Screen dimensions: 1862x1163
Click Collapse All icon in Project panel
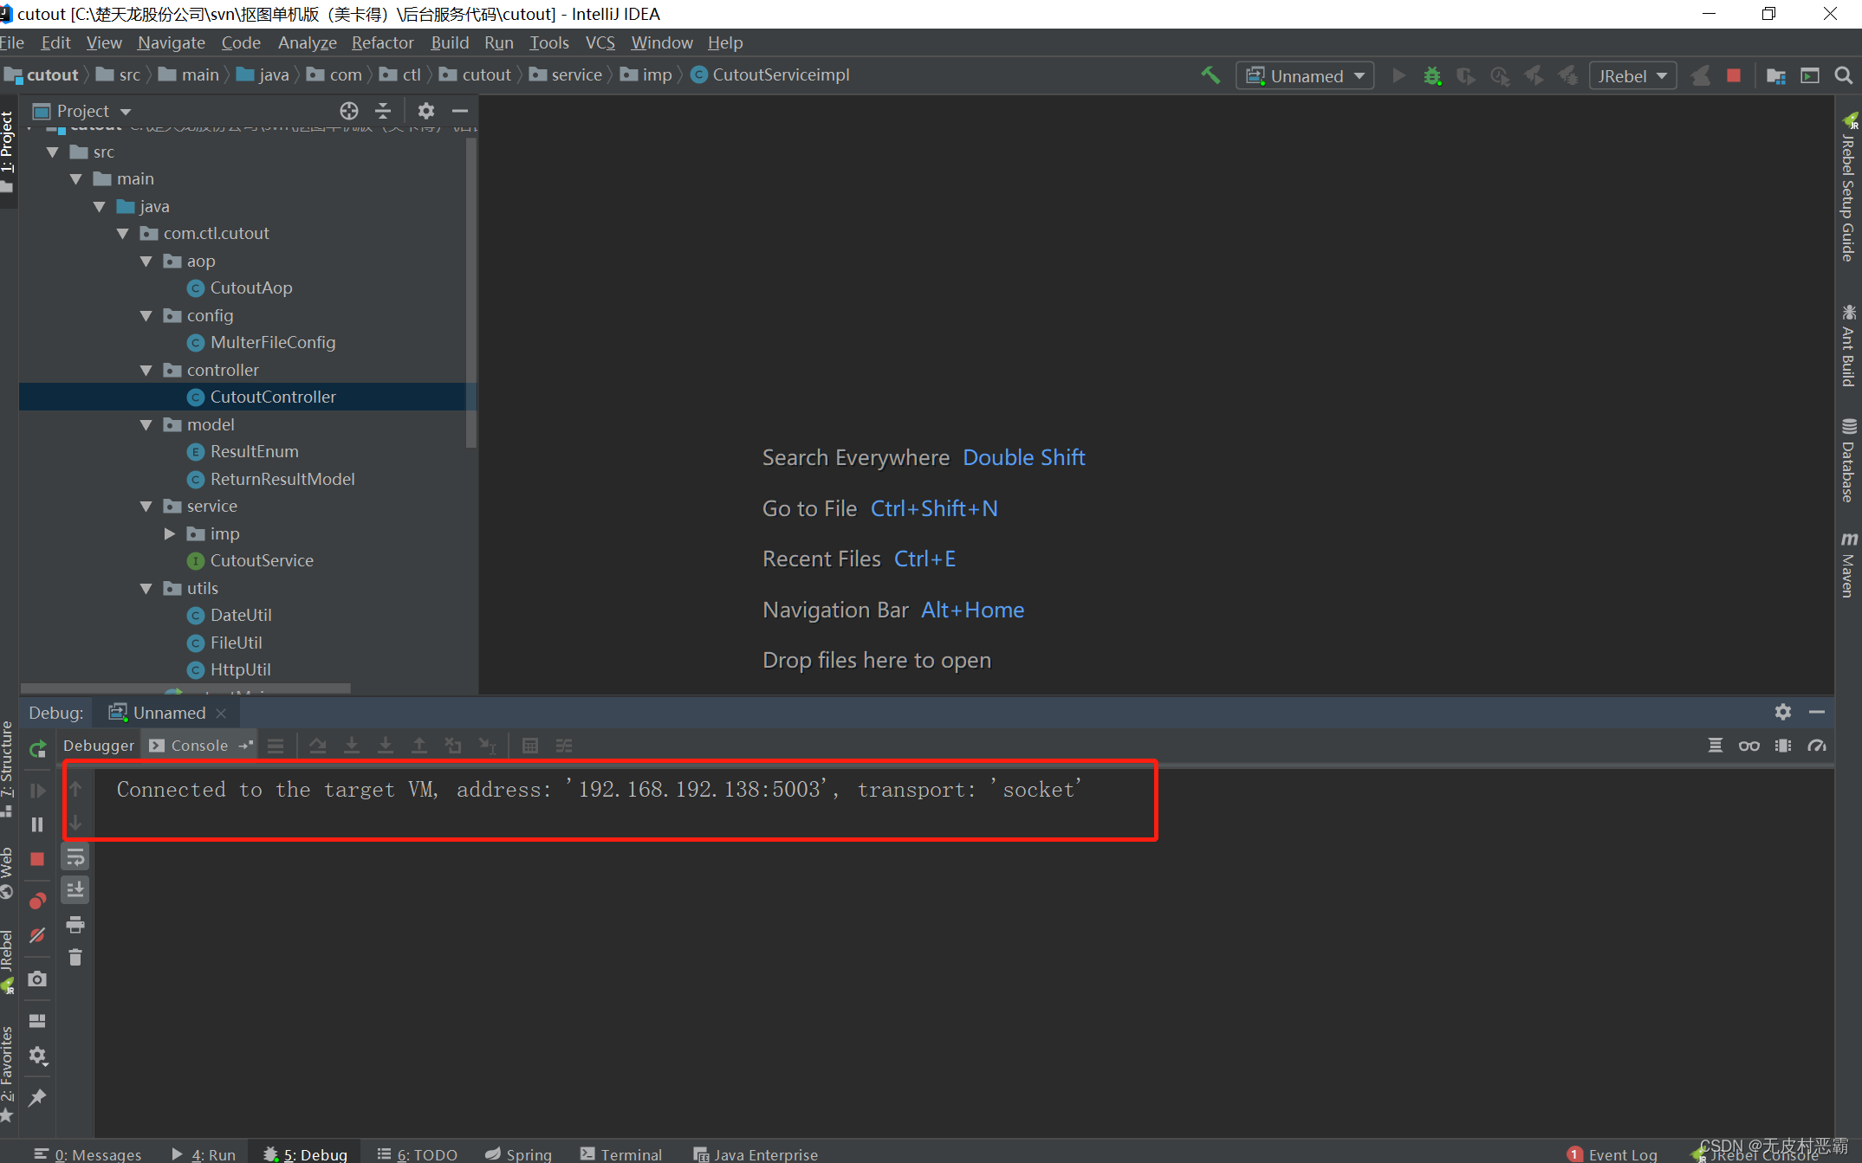click(383, 111)
